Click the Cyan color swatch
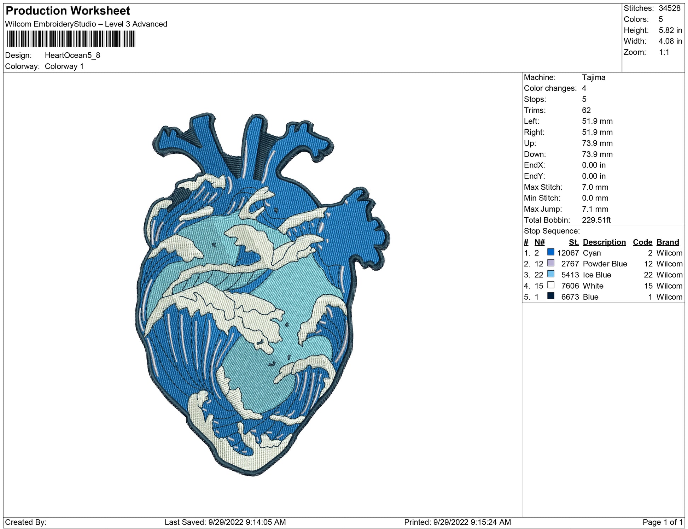 pos(550,252)
